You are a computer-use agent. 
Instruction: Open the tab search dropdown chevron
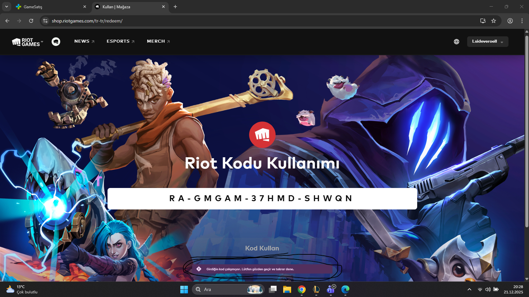click(x=7, y=7)
